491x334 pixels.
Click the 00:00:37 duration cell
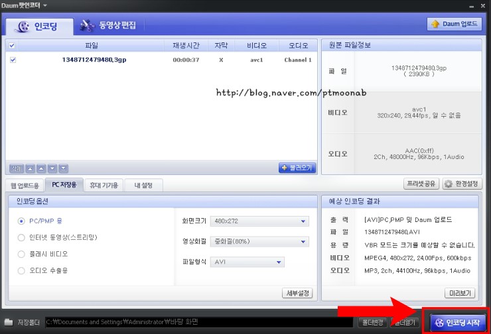click(x=186, y=60)
